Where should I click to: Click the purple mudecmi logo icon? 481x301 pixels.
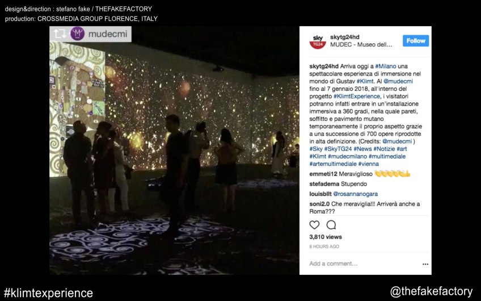[77, 34]
